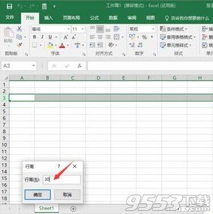Click the phonetic guide (文) icon
Screen dimensions: 213x214
pyautogui.click(x=77, y=45)
